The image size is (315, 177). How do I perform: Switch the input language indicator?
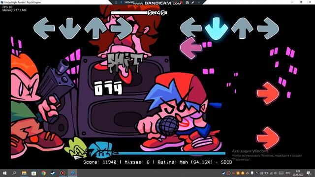pyautogui.click(x=288, y=173)
